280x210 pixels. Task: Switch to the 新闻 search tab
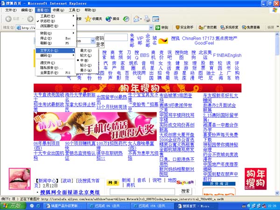tap(126, 180)
